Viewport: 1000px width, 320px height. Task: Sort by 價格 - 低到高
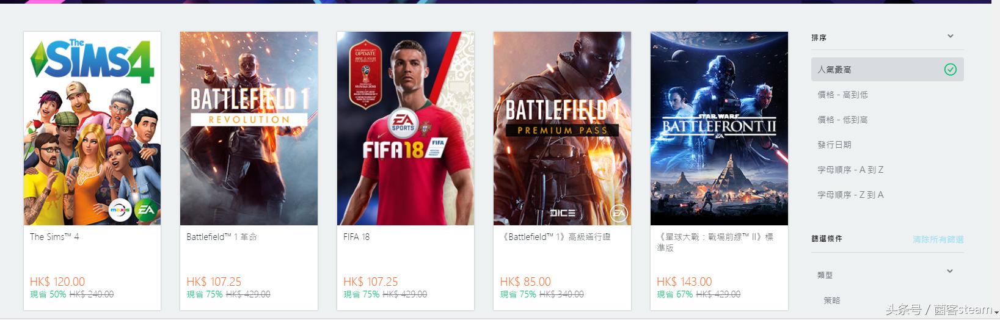click(x=842, y=120)
